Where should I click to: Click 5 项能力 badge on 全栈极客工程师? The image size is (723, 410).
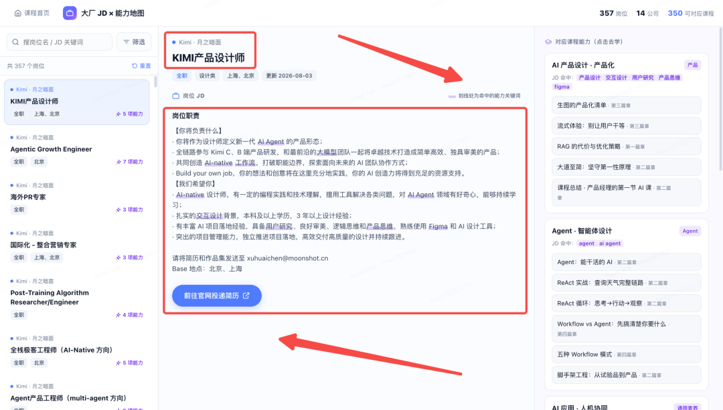[130, 363]
